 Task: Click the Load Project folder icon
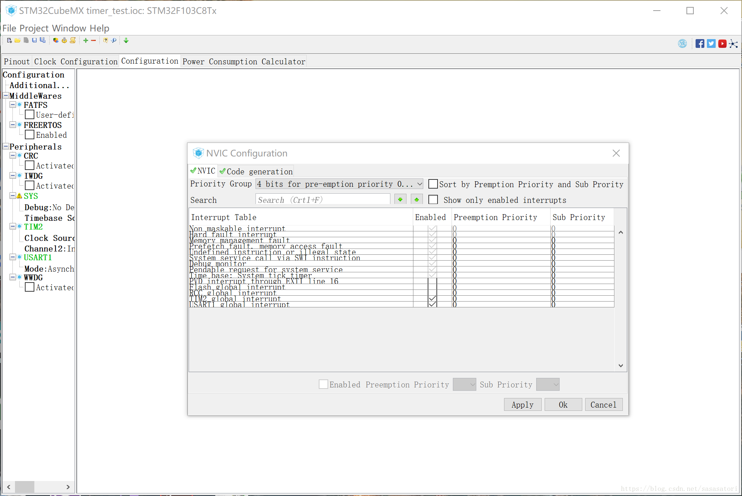[x=18, y=41]
